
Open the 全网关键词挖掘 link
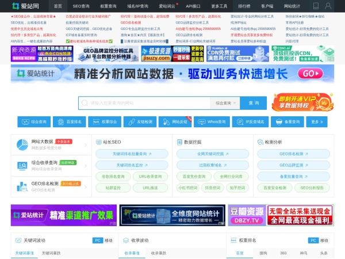click(213, 154)
